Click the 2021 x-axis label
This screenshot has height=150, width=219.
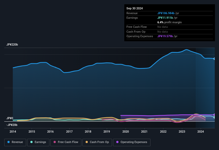pyautogui.click(x=144, y=132)
